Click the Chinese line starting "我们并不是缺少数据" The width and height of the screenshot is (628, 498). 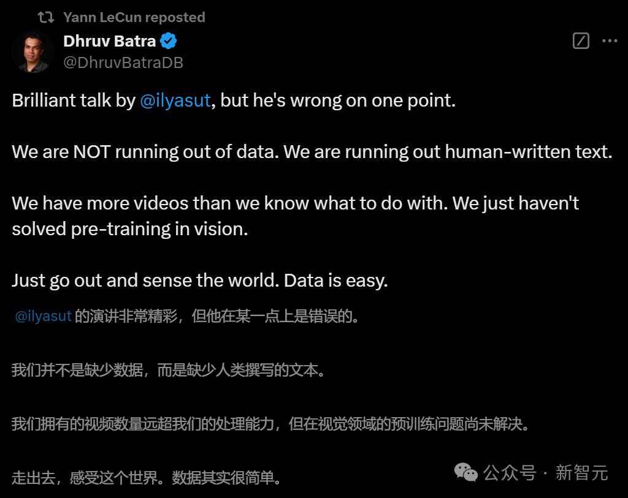(169, 370)
